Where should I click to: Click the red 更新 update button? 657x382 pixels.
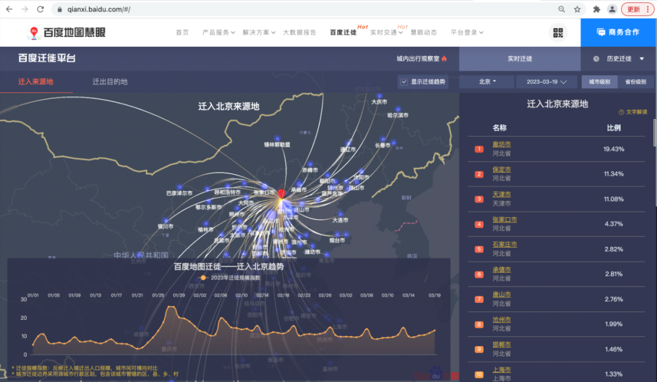[x=638, y=9]
